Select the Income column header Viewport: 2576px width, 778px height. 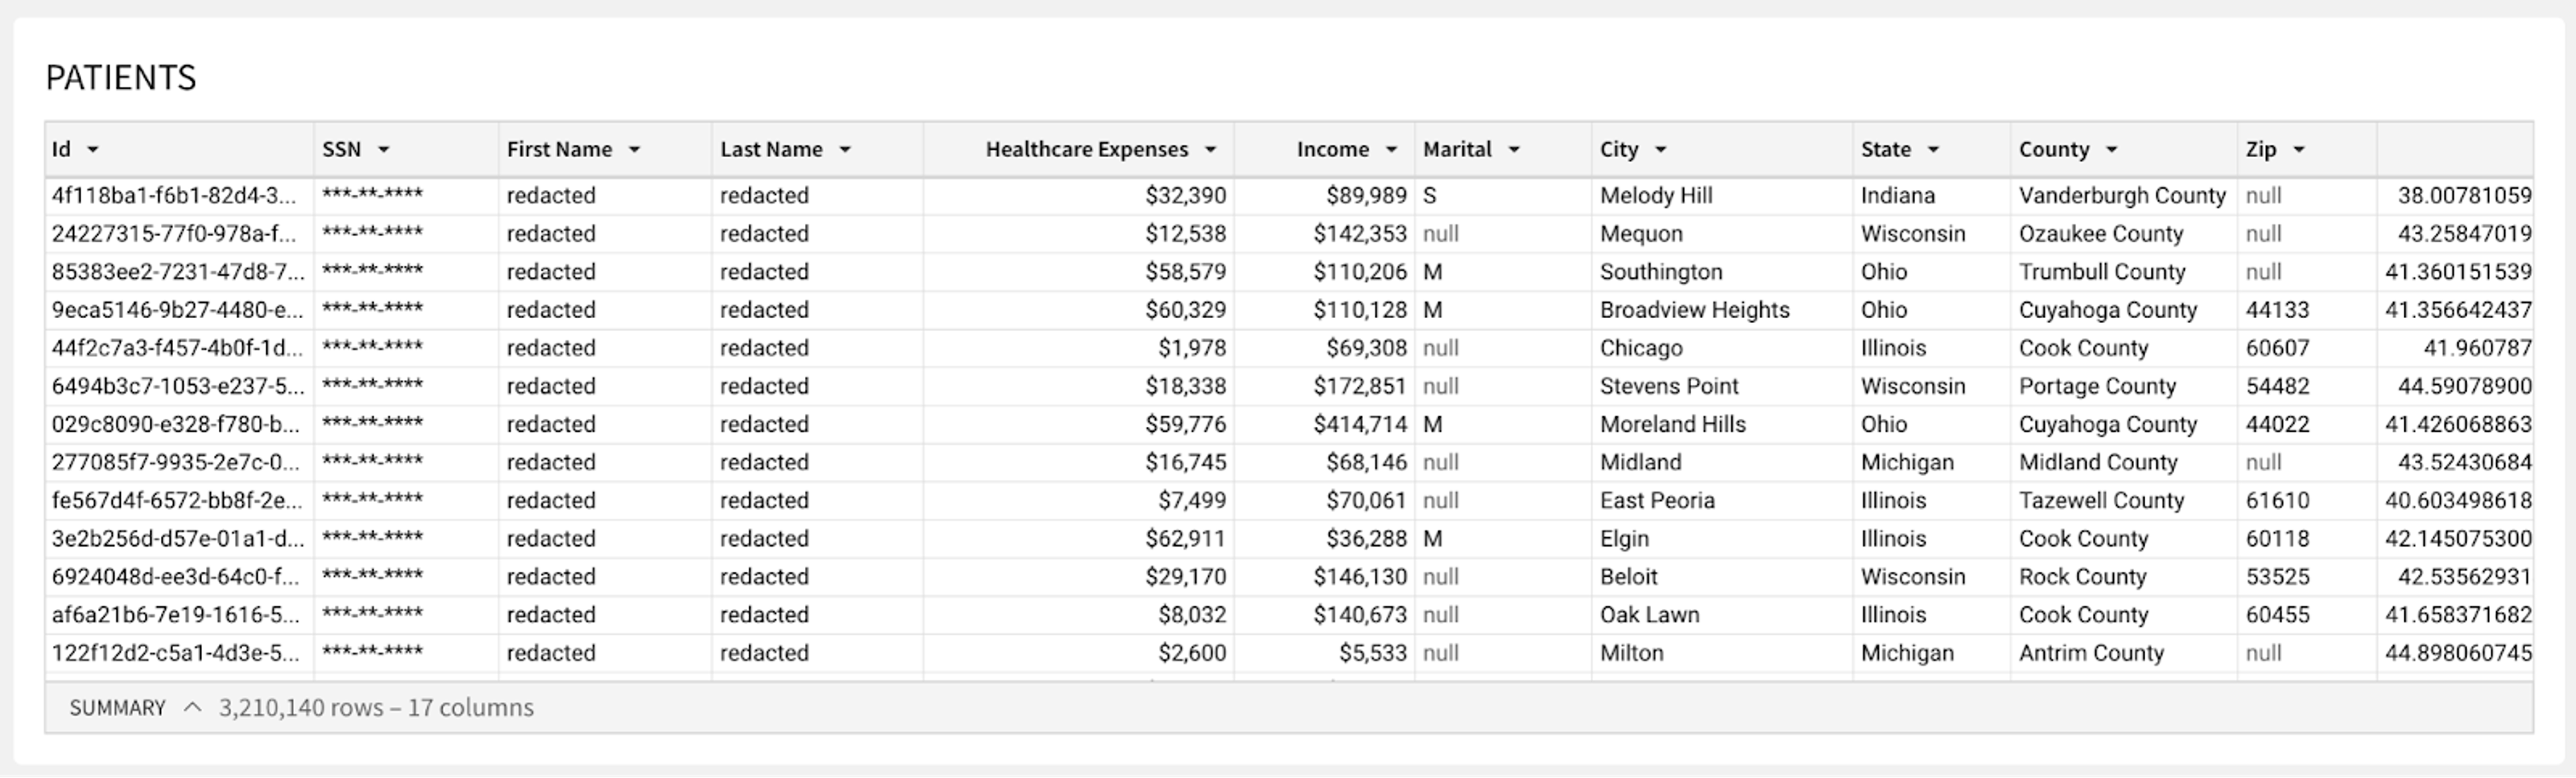tap(1325, 150)
